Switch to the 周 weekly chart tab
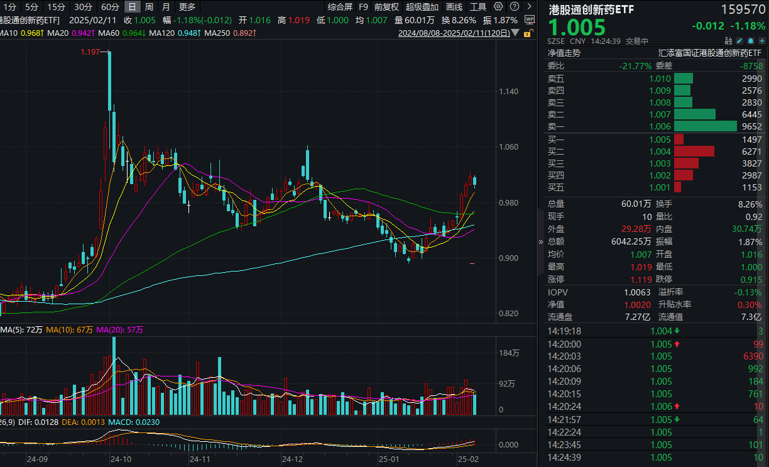 coord(149,7)
